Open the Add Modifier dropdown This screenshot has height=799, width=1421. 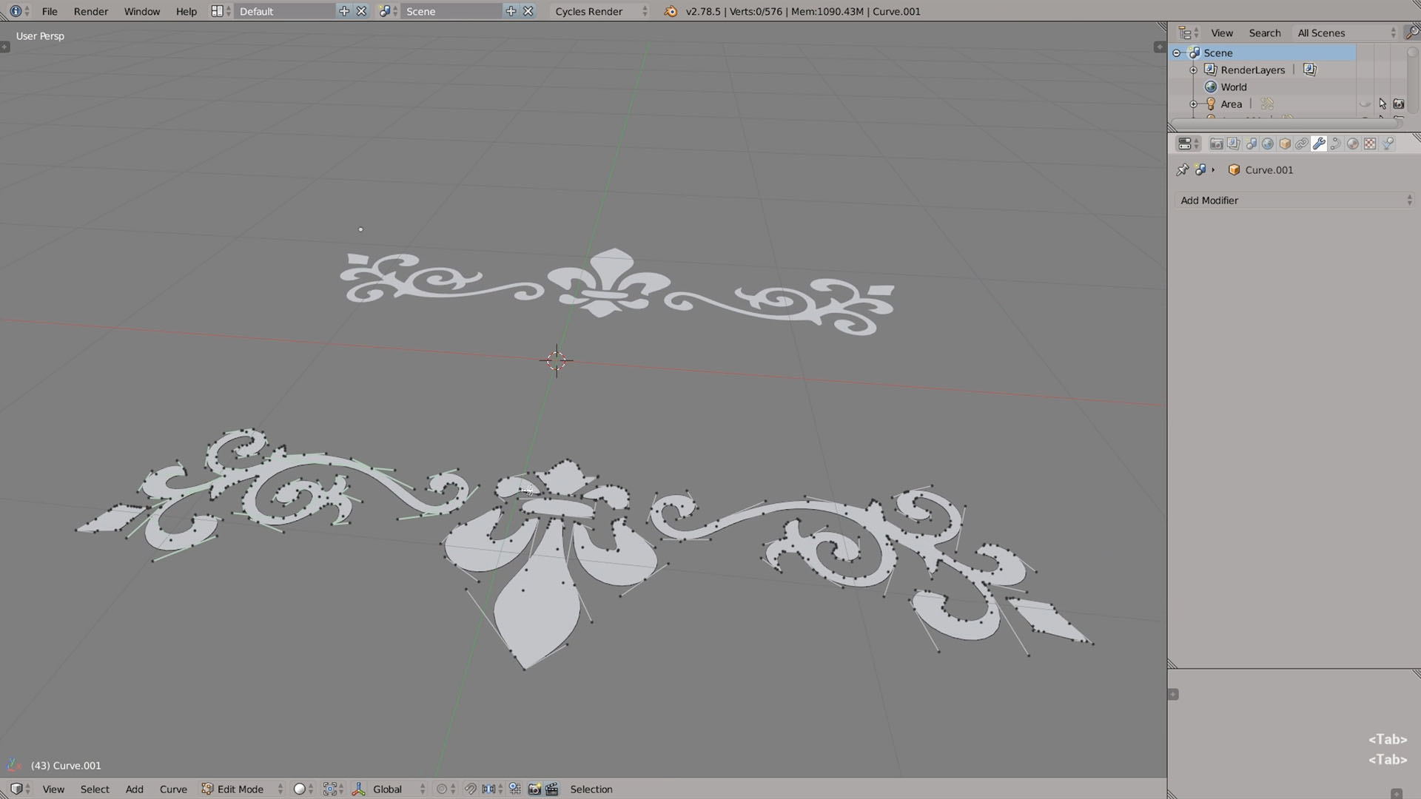click(x=1295, y=200)
